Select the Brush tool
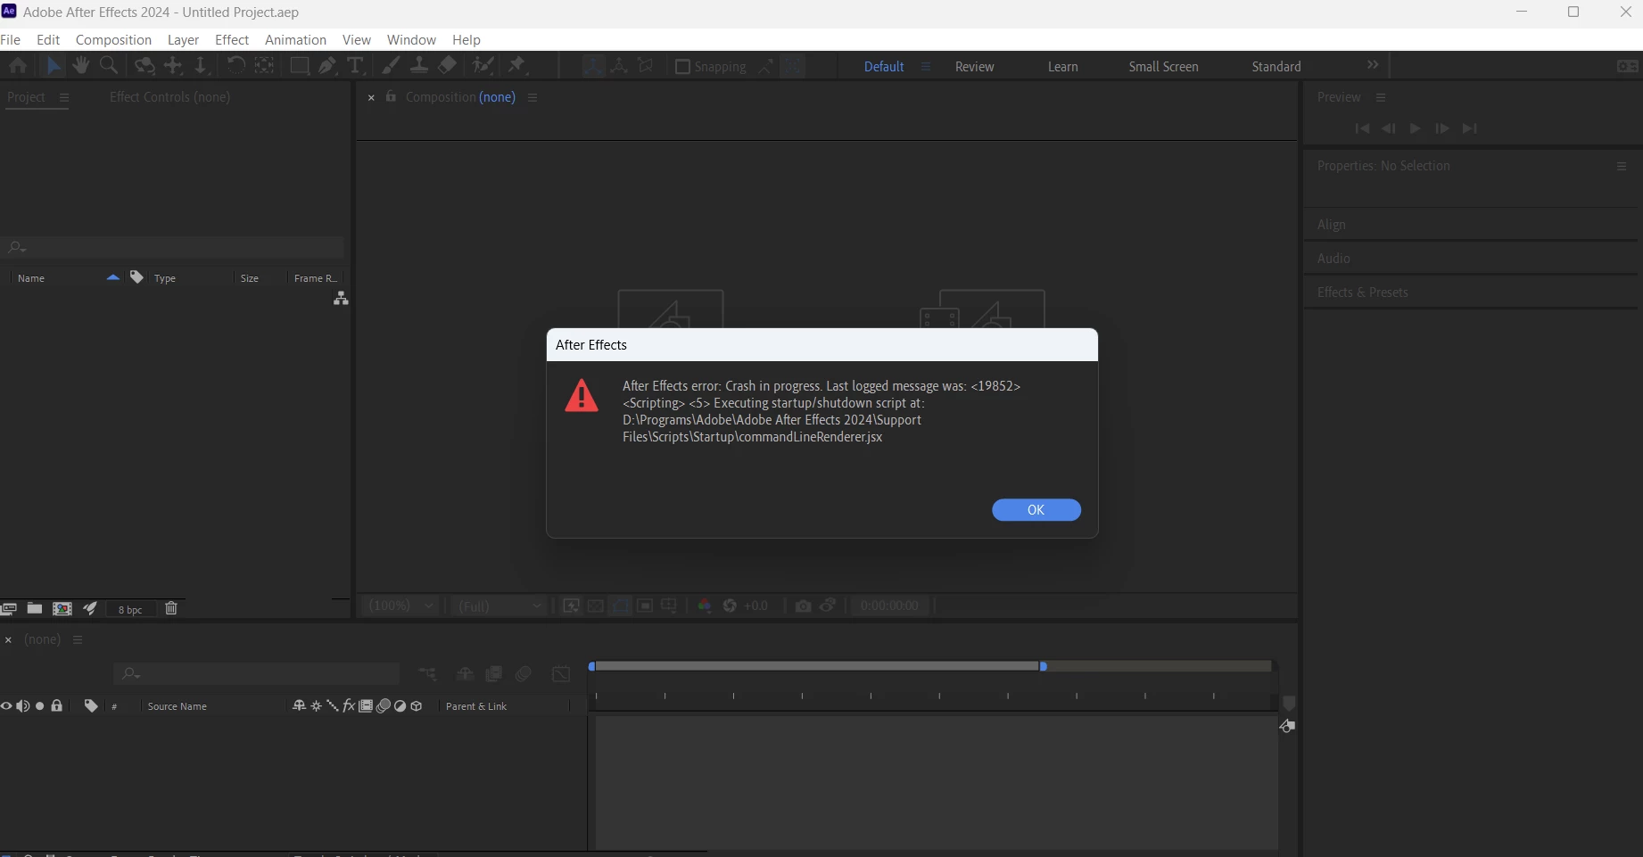 [391, 66]
